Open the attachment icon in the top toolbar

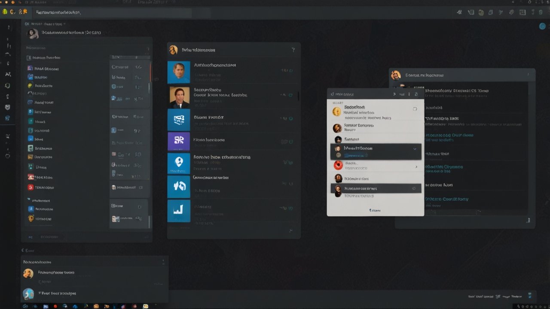(x=511, y=12)
